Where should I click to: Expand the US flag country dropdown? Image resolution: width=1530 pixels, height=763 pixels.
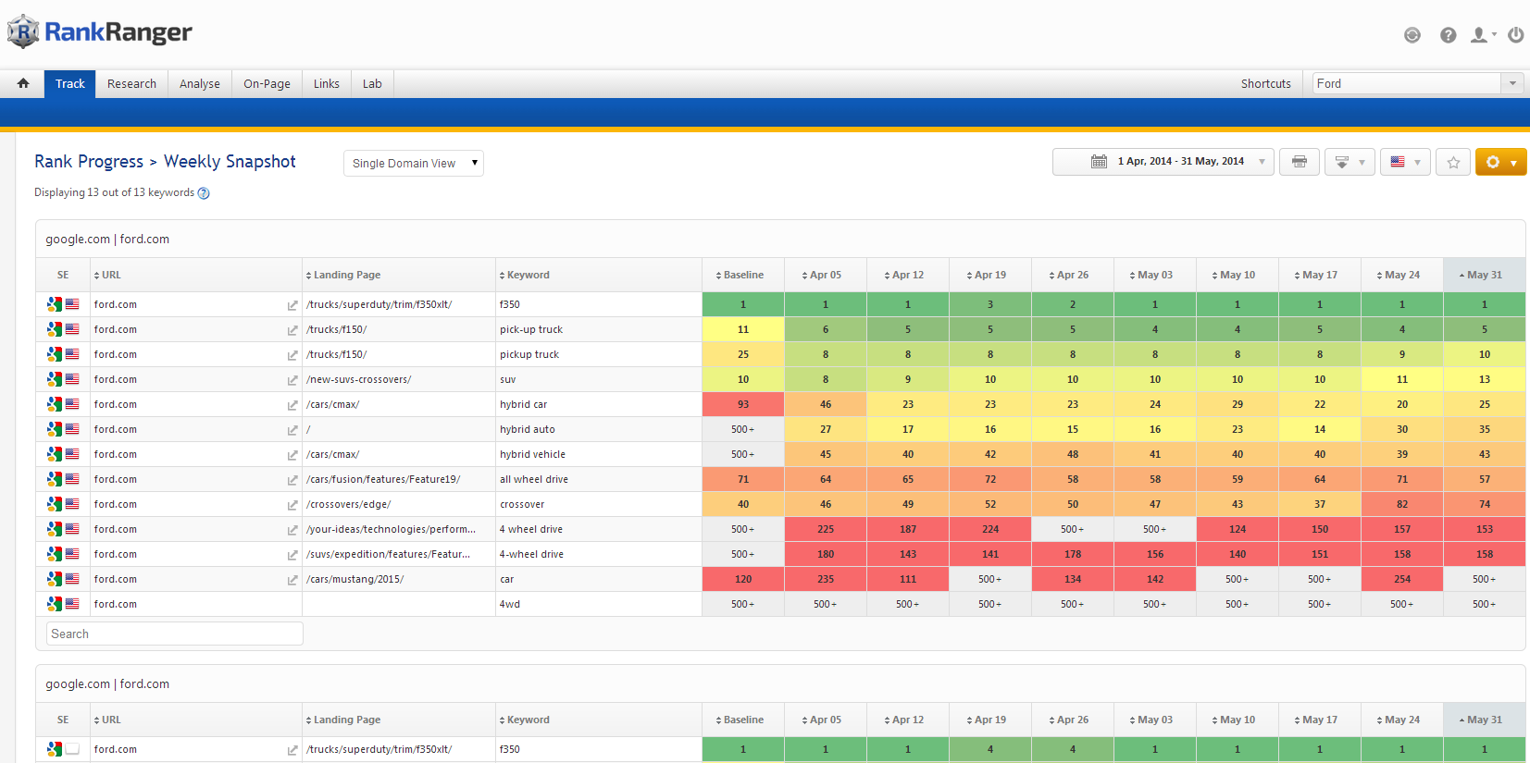[1405, 162]
